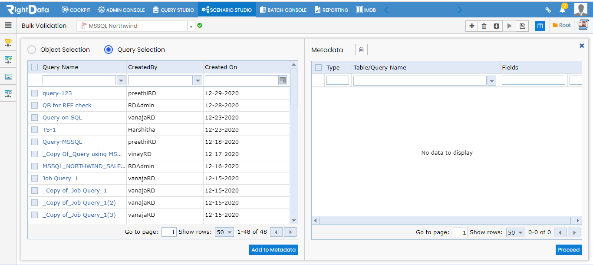Open the Batch Console tab
This screenshot has height=265, width=593.
click(x=283, y=10)
